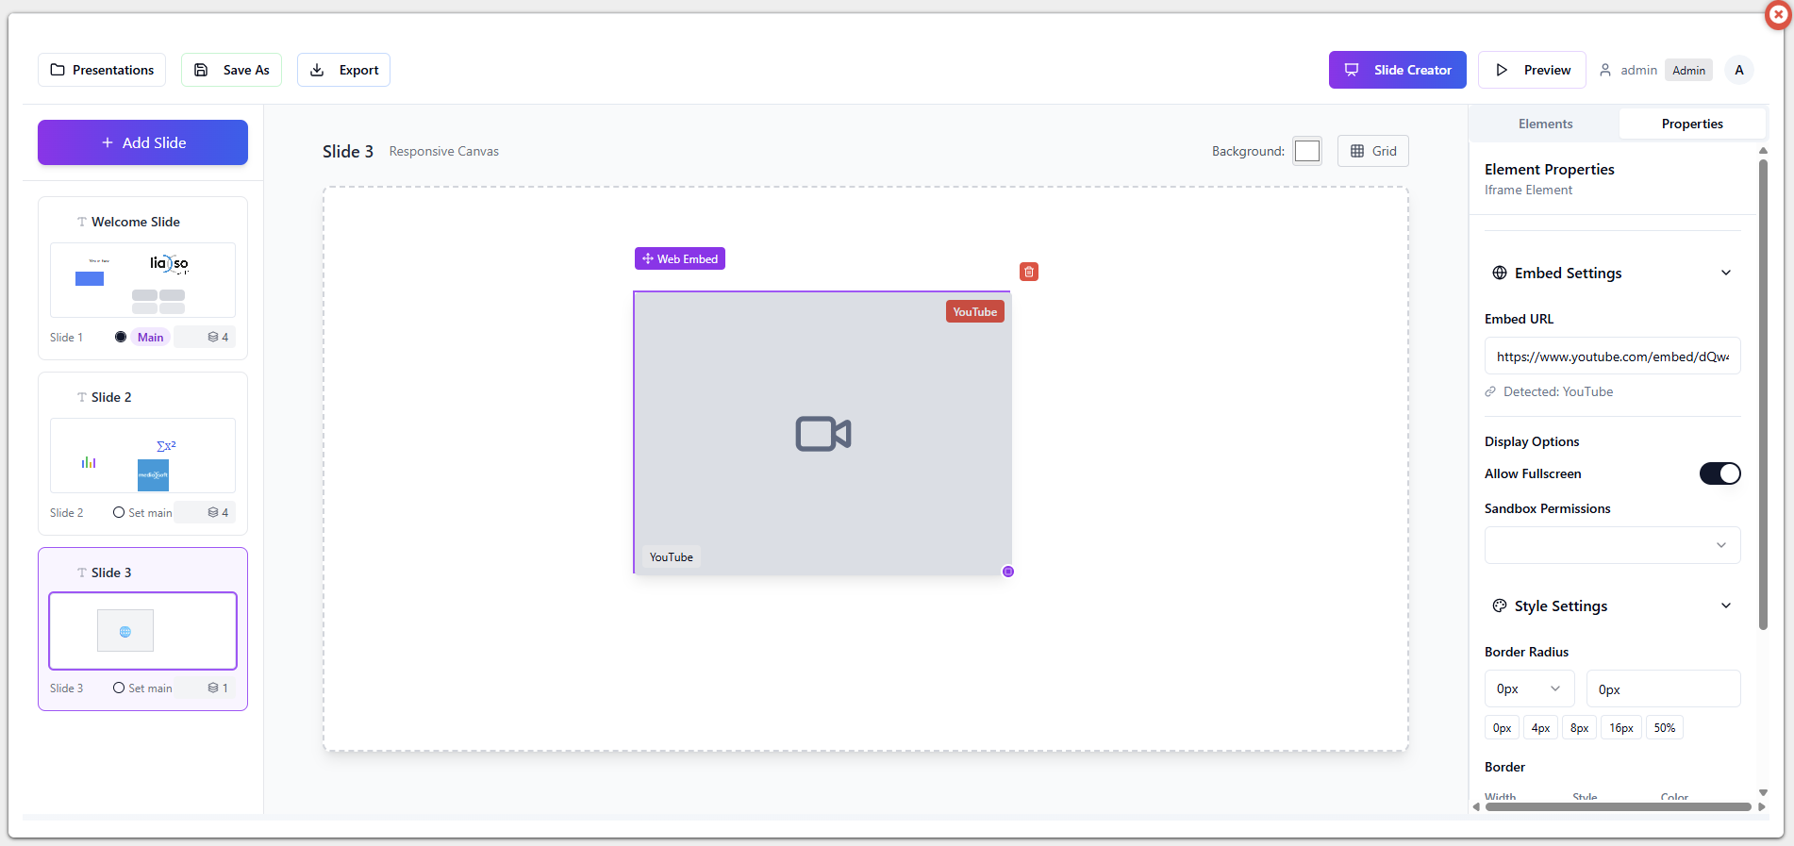Set Slide 3 as main
Screen dimensions: 1794x846
click(x=142, y=688)
